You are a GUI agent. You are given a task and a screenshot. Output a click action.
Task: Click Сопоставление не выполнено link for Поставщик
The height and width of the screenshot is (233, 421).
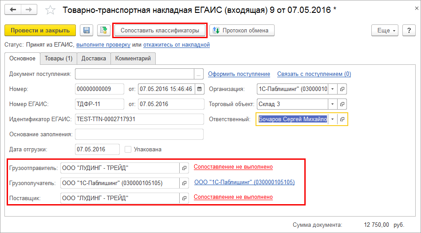233,197
